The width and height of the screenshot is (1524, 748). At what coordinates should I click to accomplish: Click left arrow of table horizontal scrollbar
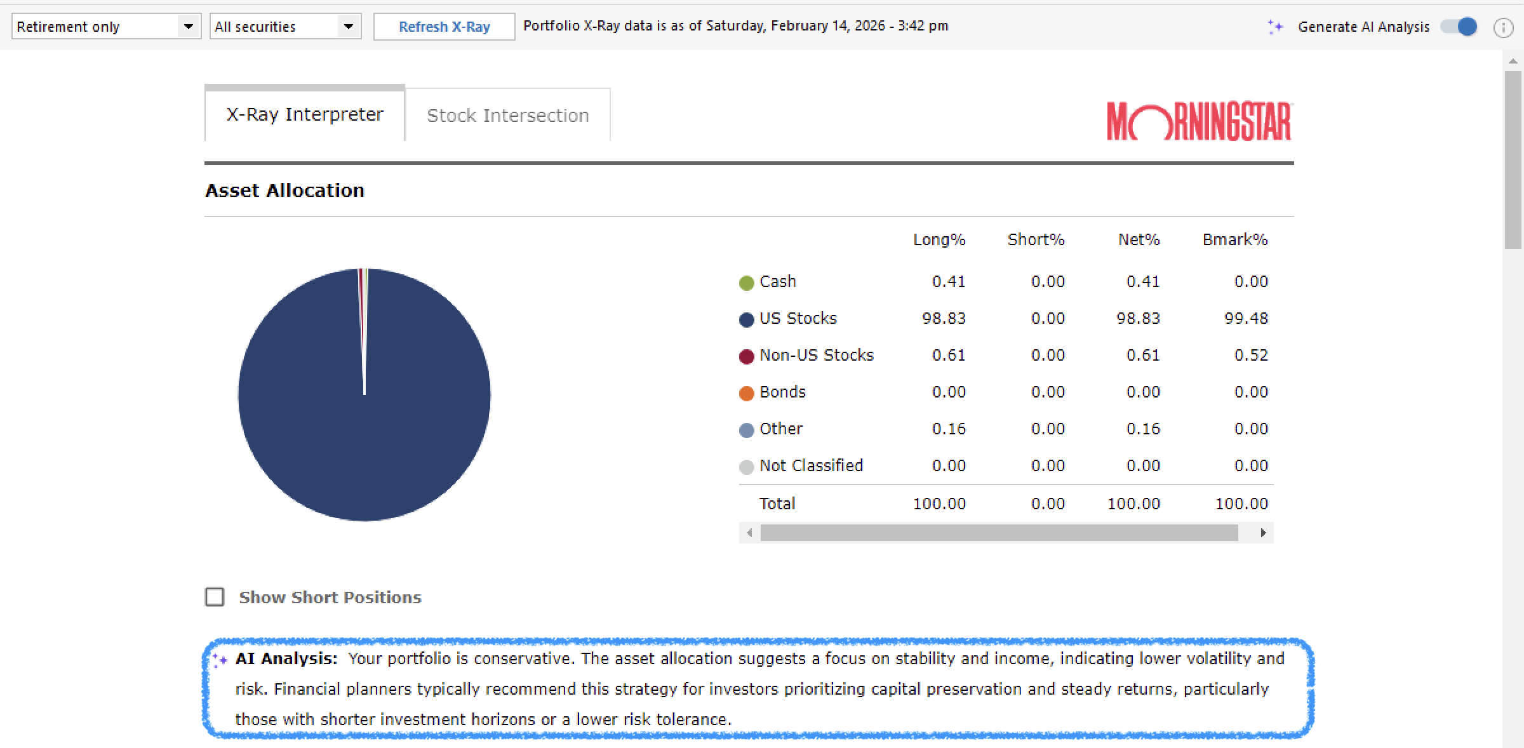tap(750, 533)
